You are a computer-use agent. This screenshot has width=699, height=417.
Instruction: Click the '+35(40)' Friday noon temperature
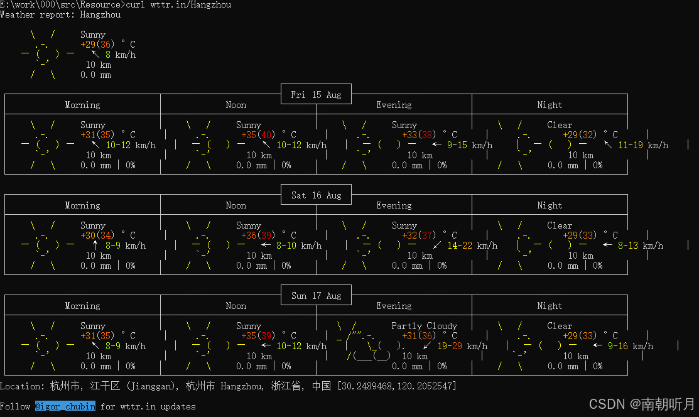(258, 134)
